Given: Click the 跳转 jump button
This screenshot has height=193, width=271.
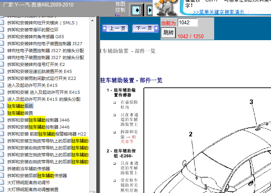Looking at the screenshot, I should (x=168, y=33).
